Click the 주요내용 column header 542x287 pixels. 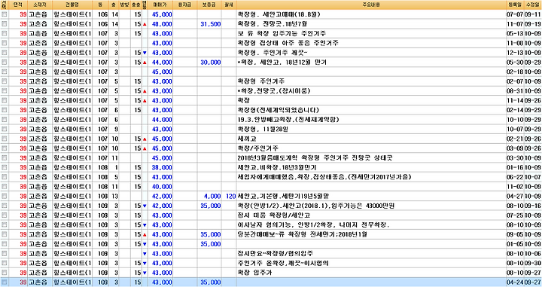click(371, 5)
